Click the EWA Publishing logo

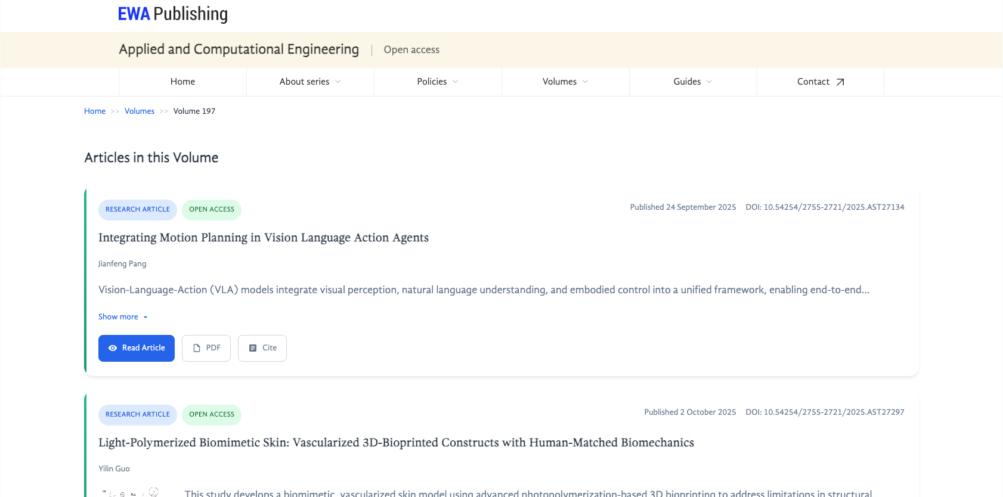click(x=173, y=14)
